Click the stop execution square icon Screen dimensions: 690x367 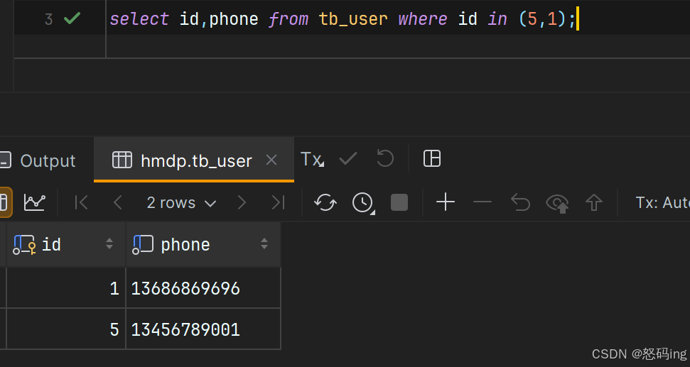(399, 203)
